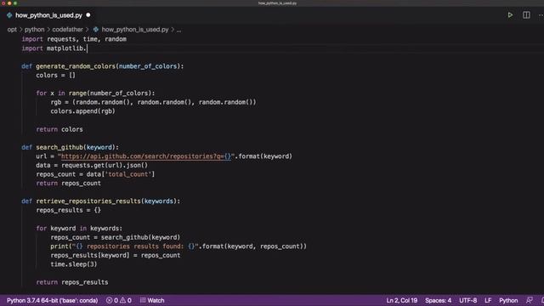Click on 'time.sleep(3)' line
This screenshot has width=544, height=306.
click(74, 264)
